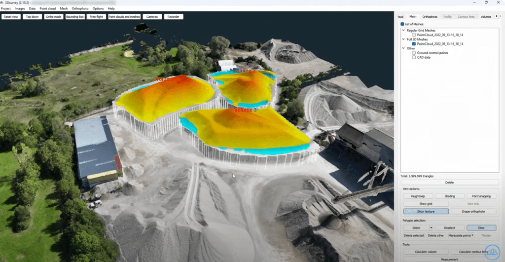The image size is (505, 262).
Task: Collapse the Regular Grid Meshes group
Action: pos(403,30)
